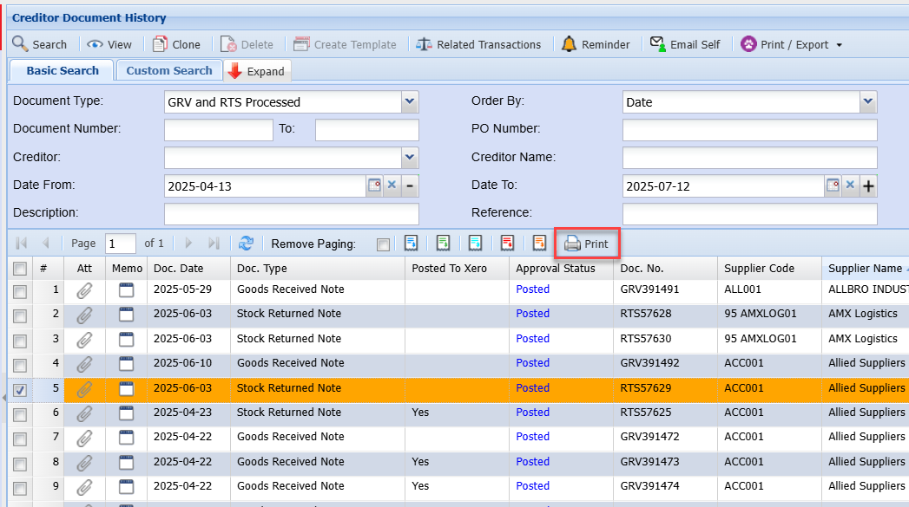
Task: Clear the Date To field with X
Action: pos(851,185)
